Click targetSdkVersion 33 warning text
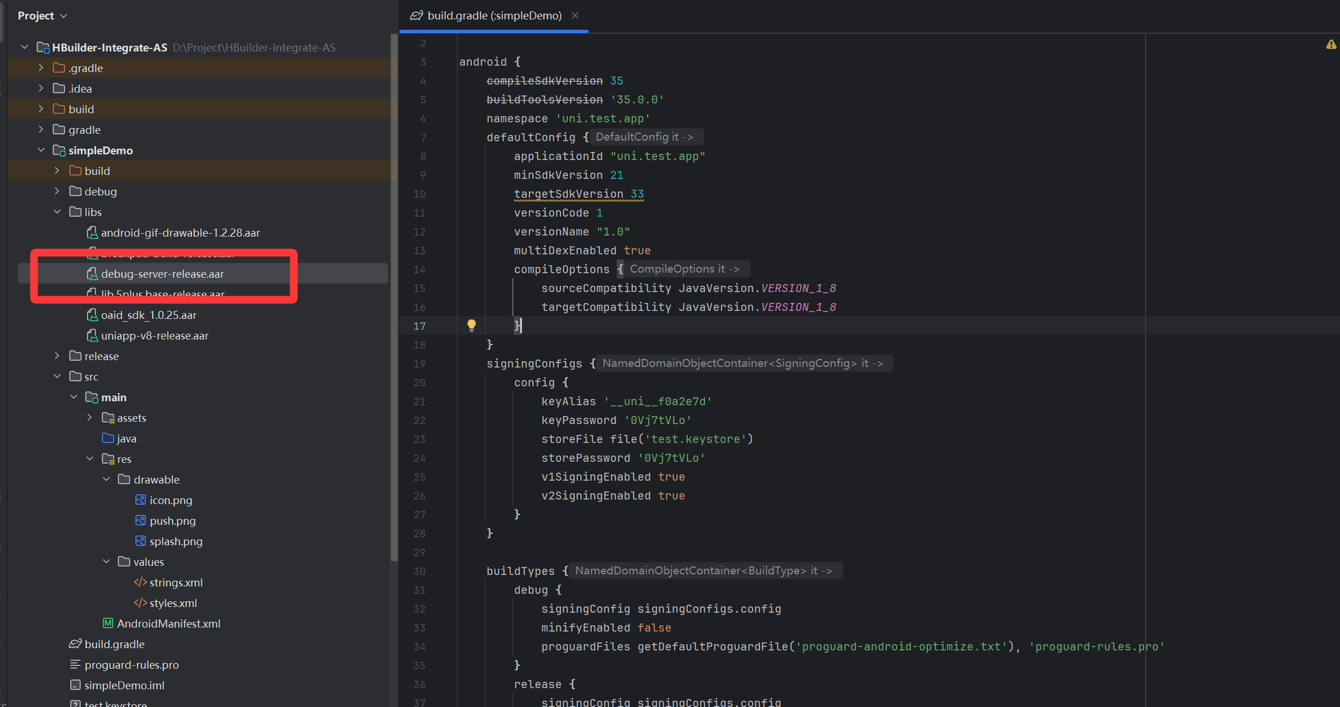 (579, 194)
